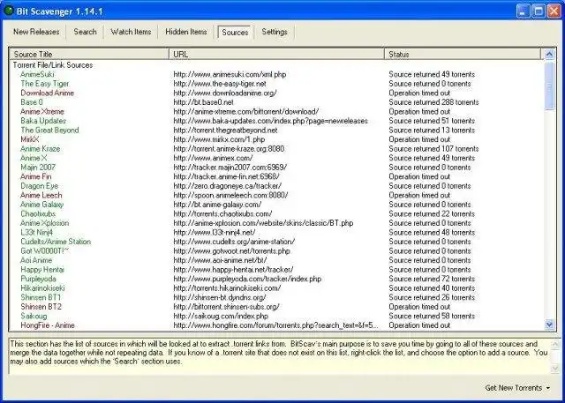Maximize the Bit Scavenger window

tap(539, 11)
